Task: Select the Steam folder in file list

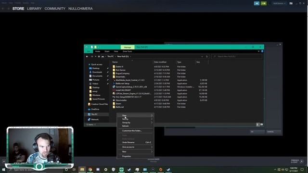Action: click(118, 104)
